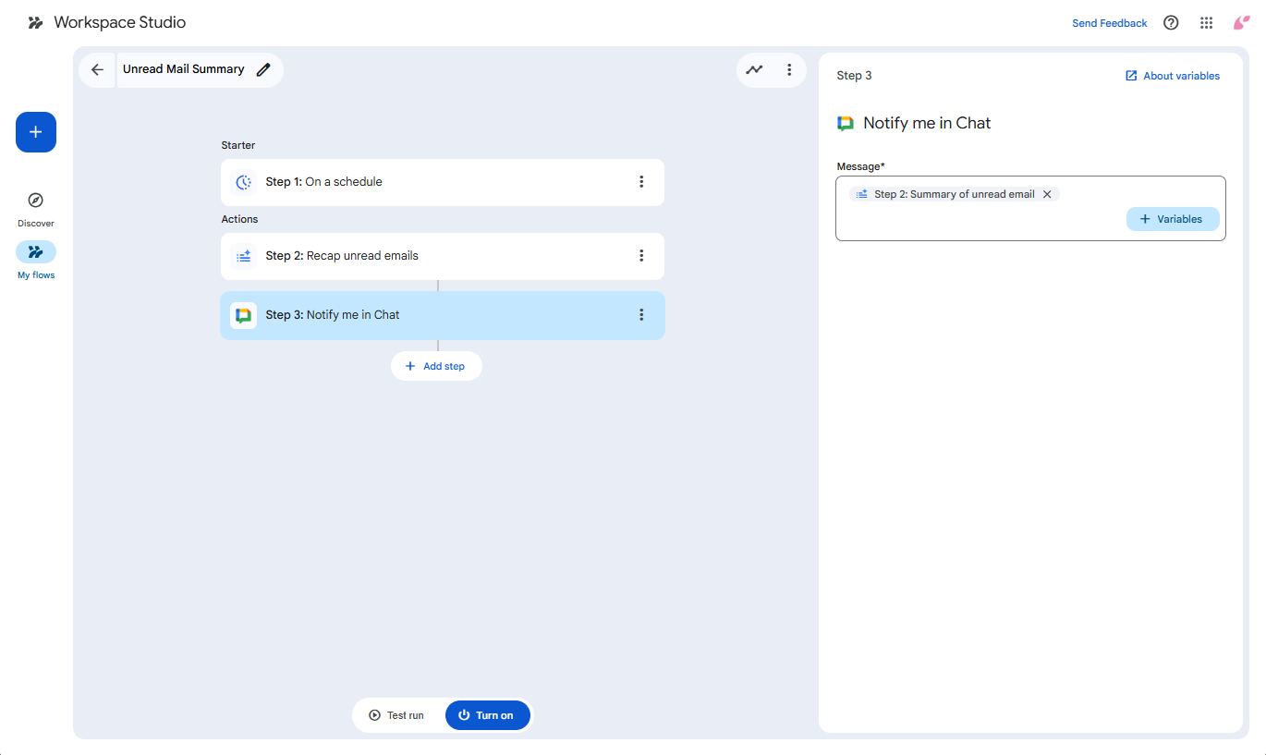This screenshot has width=1266, height=755.
Task: Edit flow name with pencil icon
Action: tap(263, 70)
